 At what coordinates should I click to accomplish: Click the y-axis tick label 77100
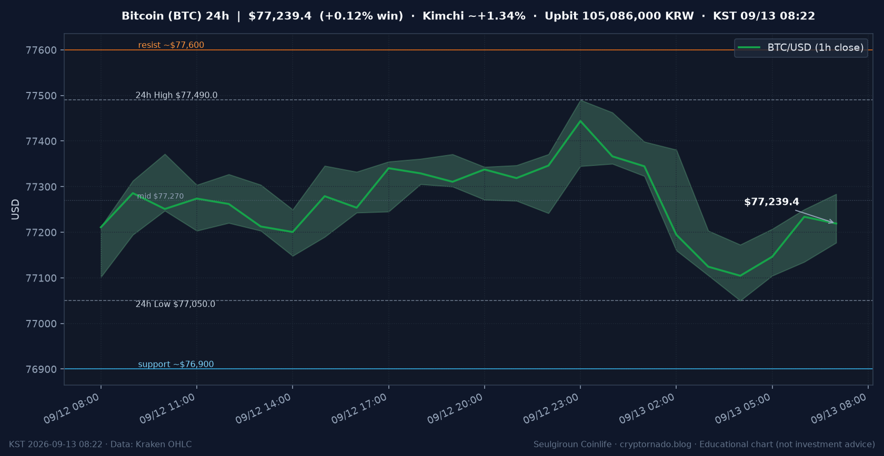tap(41, 278)
